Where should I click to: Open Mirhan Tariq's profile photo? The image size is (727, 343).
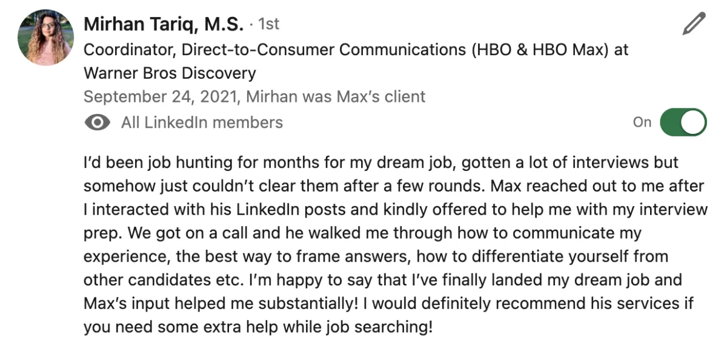pos(47,37)
